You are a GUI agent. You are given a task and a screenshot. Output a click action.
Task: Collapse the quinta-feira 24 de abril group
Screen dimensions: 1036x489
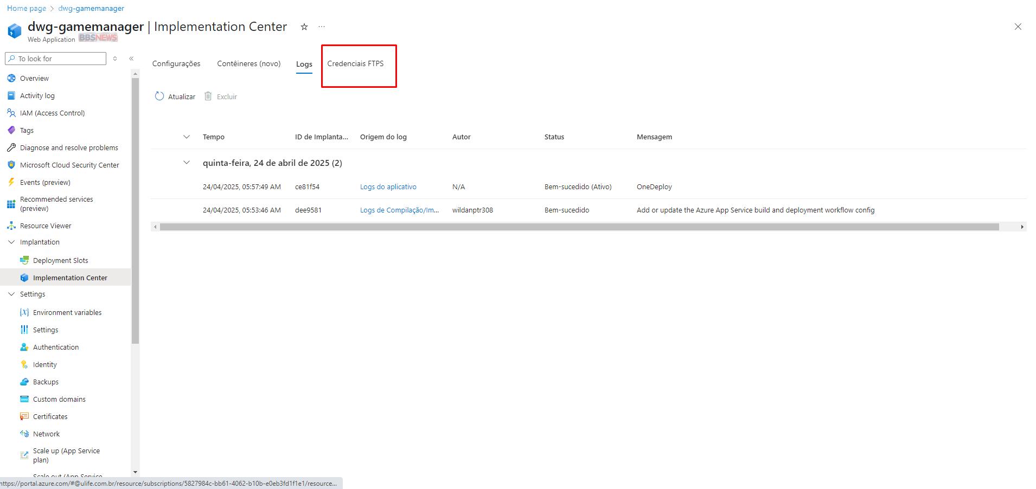(187, 163)
